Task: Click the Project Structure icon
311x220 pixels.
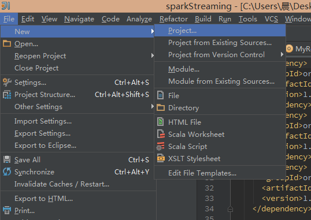Action: pyautogui.click(x=7, y=95)
